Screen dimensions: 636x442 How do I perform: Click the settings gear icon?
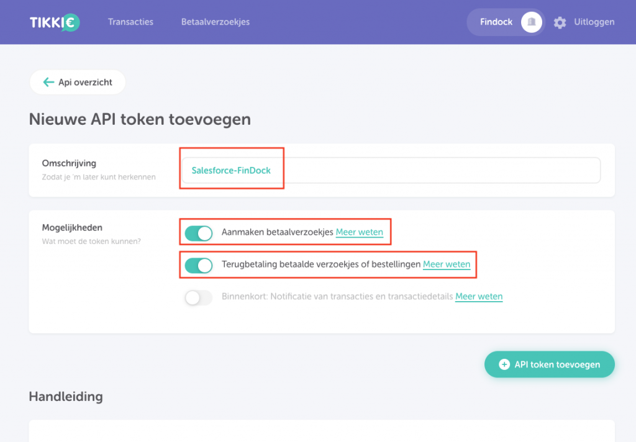tap(560, 22)
